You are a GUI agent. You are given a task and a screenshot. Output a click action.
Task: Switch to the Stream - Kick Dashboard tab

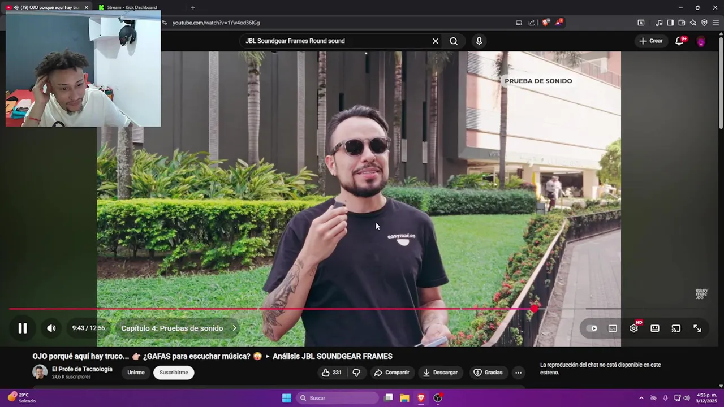point(132,7)
